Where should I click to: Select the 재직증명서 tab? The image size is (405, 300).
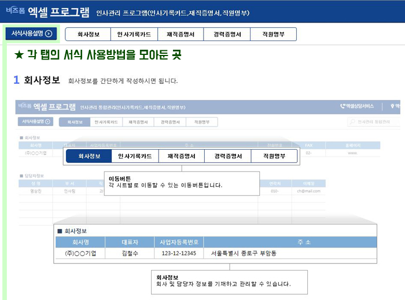click(x=181, y=34)
